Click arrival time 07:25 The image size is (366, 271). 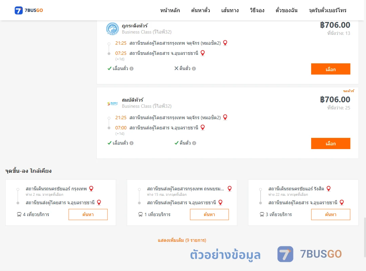pyautogui.click(x=121, y=53)
